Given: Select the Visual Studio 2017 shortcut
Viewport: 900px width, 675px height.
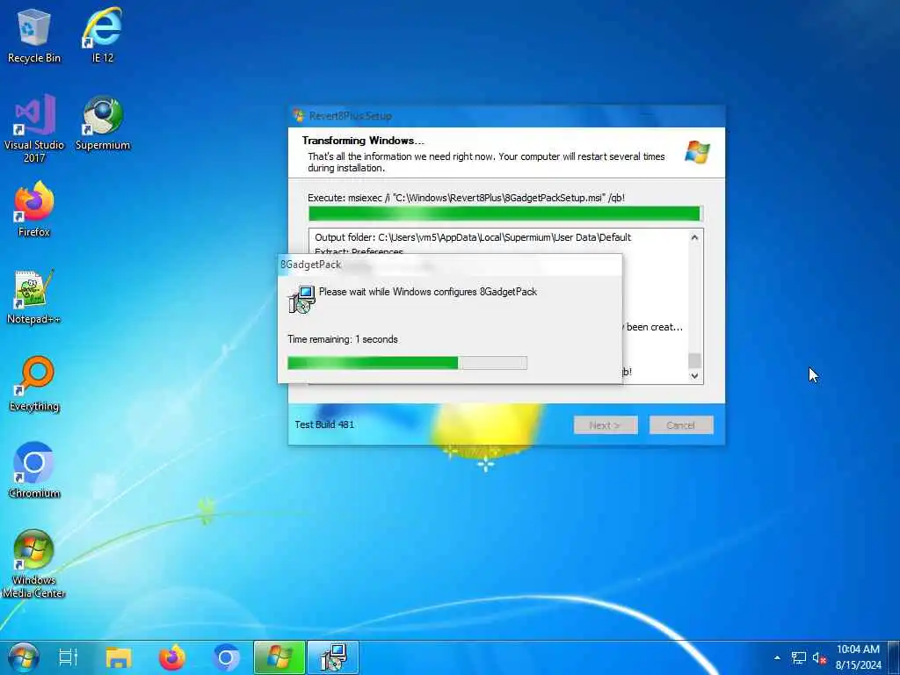Looking at the screenshot, I should [x=34, y=128].
